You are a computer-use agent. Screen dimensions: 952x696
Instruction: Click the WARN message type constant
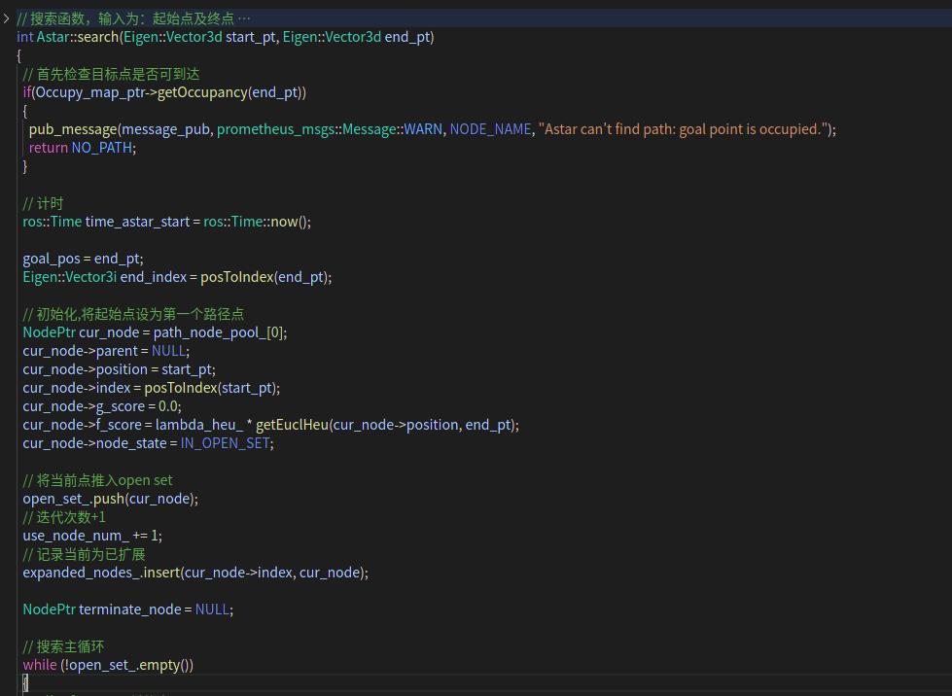[422, 129]
